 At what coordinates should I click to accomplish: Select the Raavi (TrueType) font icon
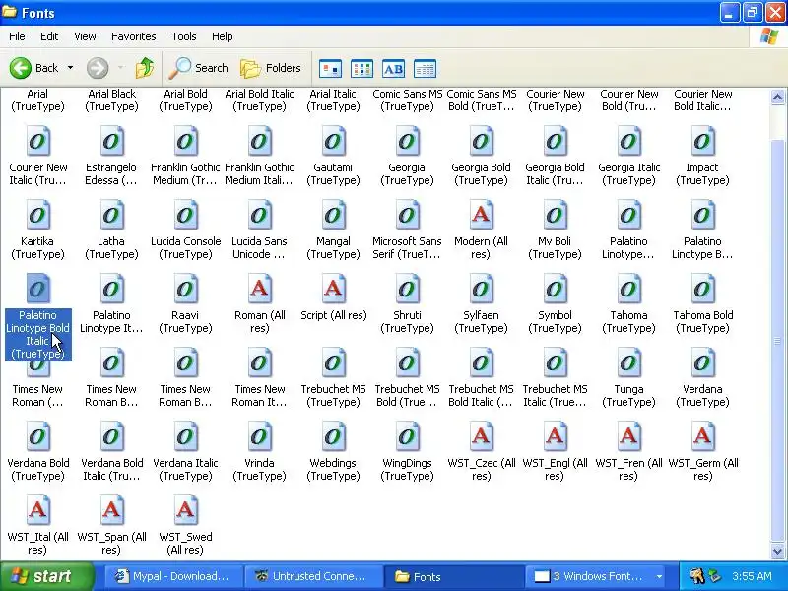tap(185, 289)
